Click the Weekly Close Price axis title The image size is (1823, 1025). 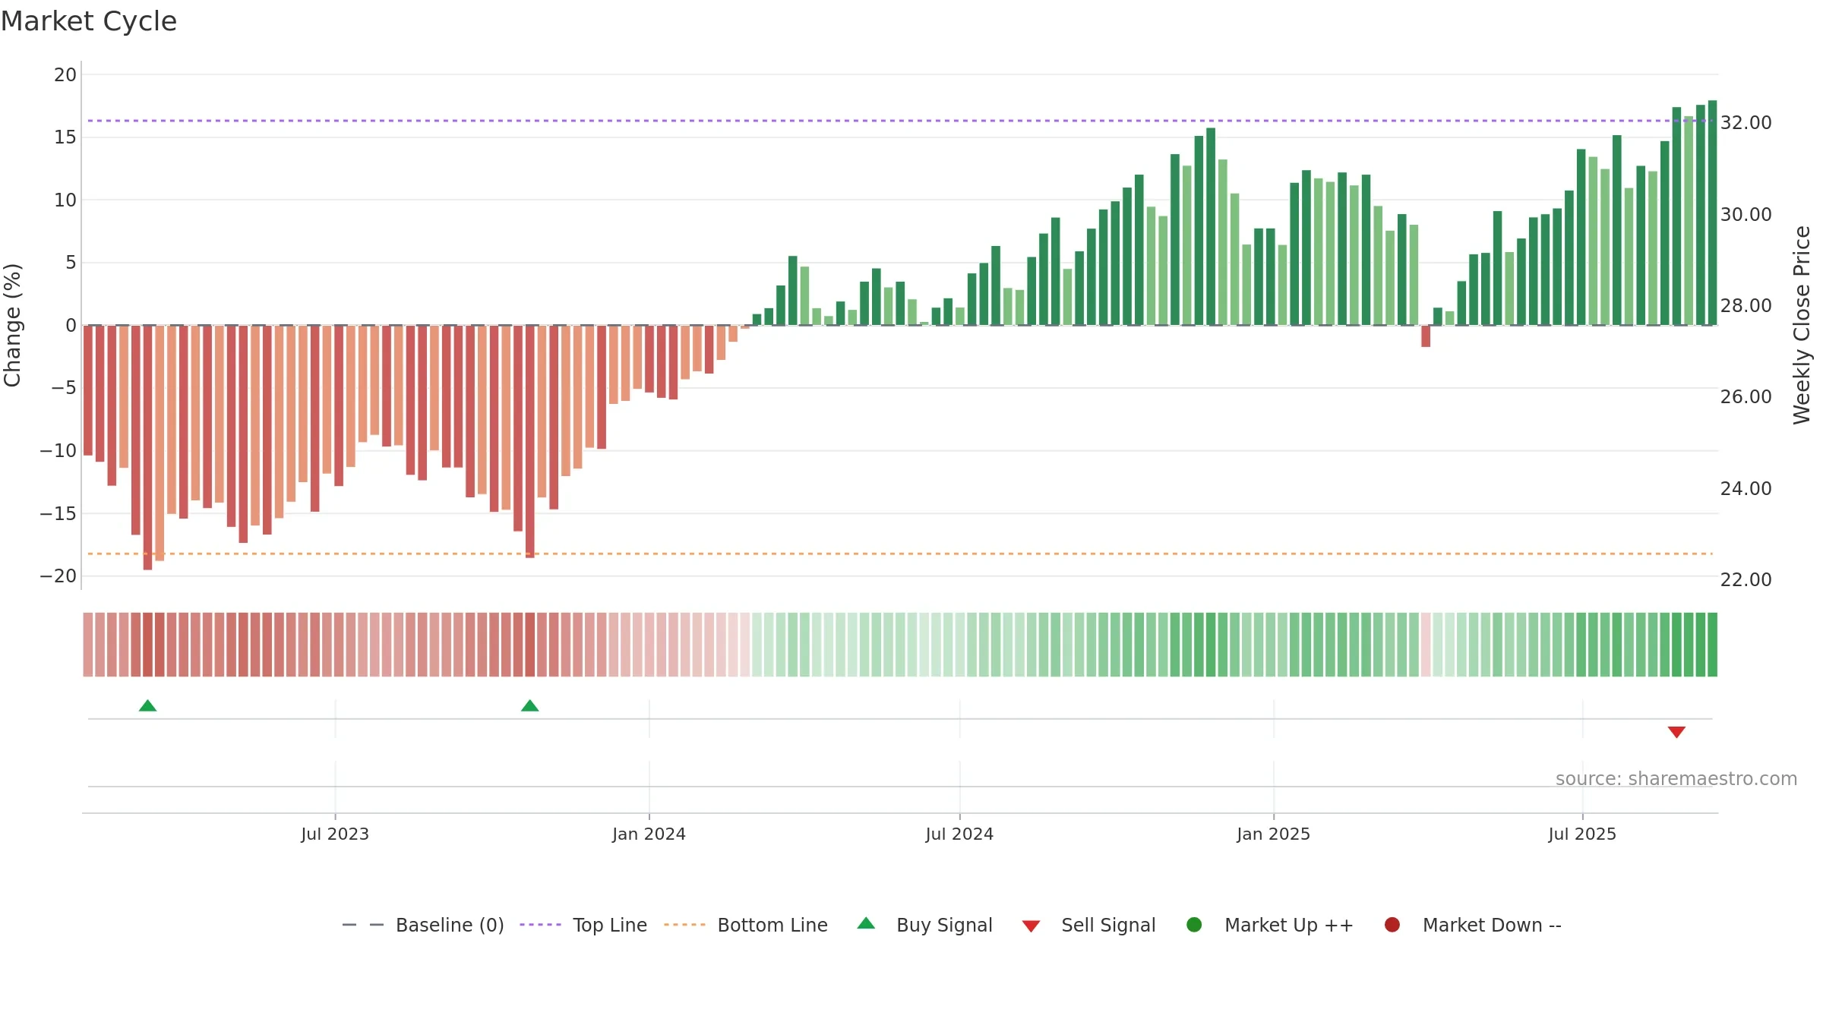tap(1802, 325)
